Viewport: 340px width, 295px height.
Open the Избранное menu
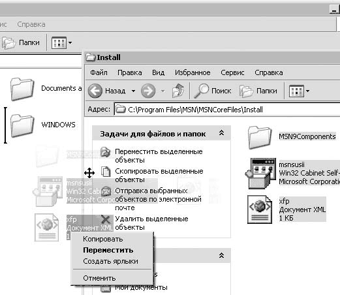coord(193,72)
